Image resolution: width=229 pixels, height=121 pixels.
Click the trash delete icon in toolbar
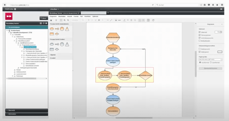(x=56, y=20)
